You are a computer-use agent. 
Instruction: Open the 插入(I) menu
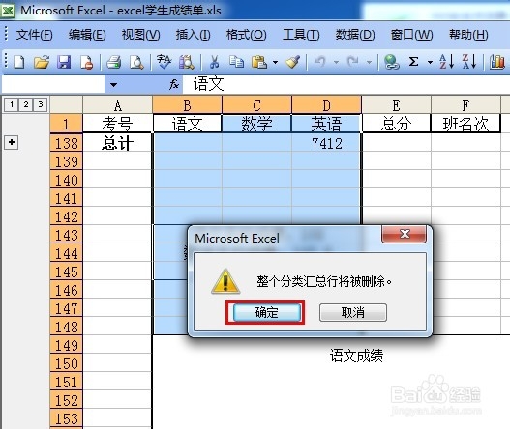tap(193, 35)
